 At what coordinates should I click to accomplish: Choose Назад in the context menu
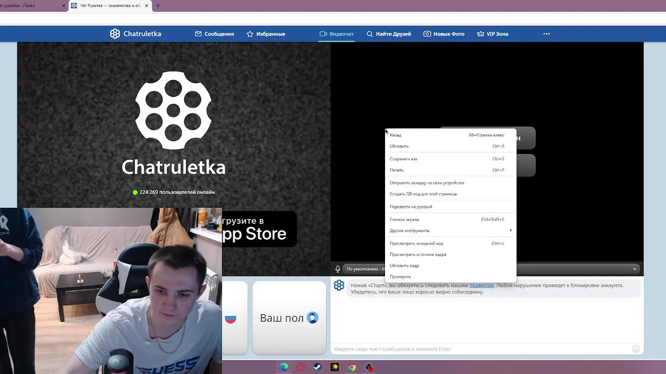coord(451,135)
